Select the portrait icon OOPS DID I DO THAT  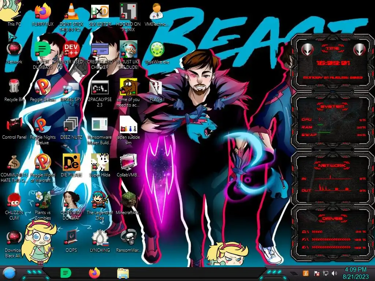point(71,206)
